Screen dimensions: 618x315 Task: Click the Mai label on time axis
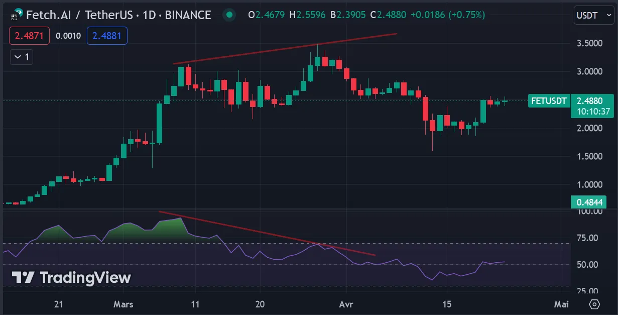click(x=560, y=304)
